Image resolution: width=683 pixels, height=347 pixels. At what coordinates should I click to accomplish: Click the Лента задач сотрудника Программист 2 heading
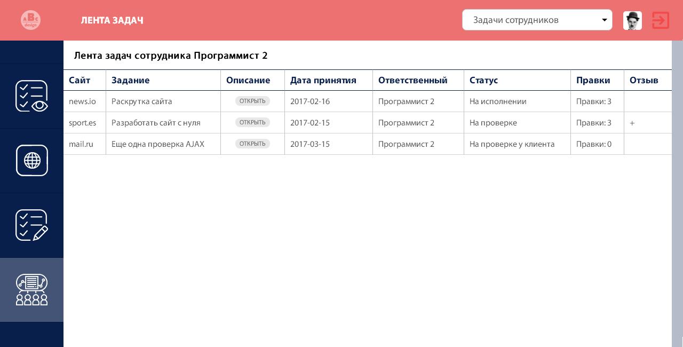tap(171, 56)
